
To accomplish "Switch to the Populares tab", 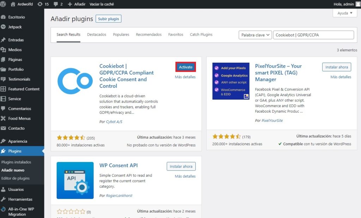I will tap(121, 35).
